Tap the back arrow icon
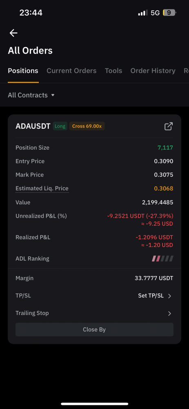The width and height of the screenshot is (189, 409). pos(13,33)
